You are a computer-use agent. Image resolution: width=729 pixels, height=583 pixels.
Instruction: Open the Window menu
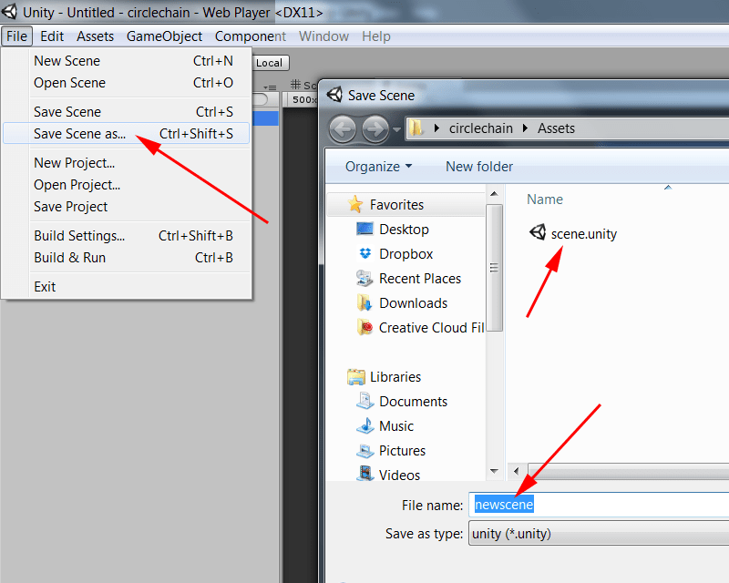click(x=323, y=36)
